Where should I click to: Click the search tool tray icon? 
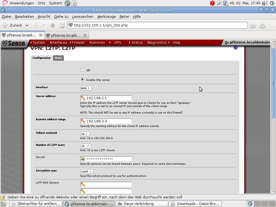[x=219, y=3]
